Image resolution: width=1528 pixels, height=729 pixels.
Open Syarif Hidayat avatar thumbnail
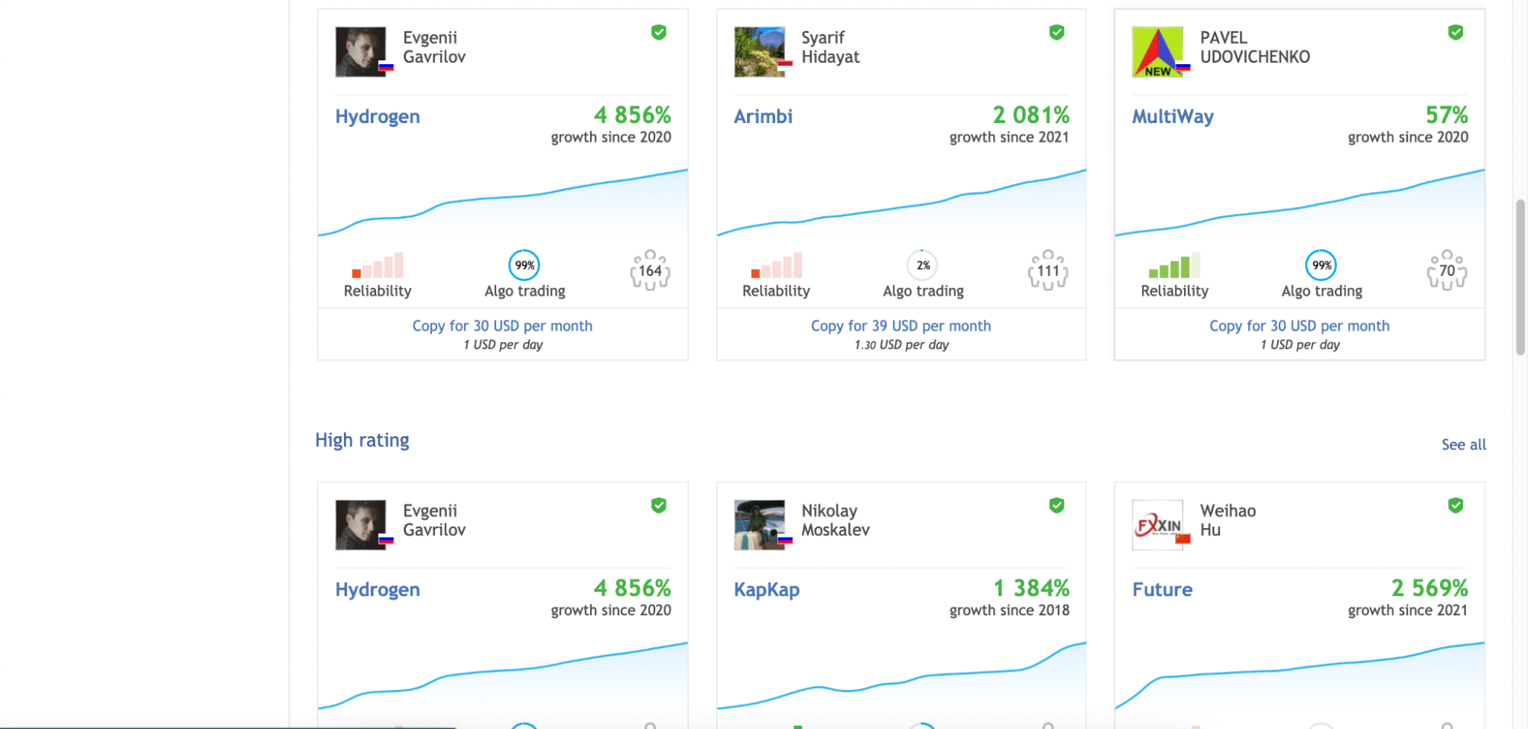(x=760, y=52)
